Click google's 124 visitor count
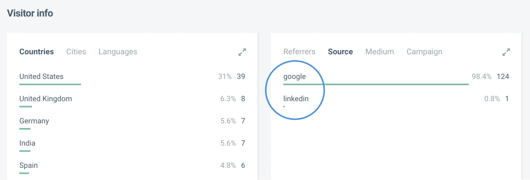 point(503,76)
